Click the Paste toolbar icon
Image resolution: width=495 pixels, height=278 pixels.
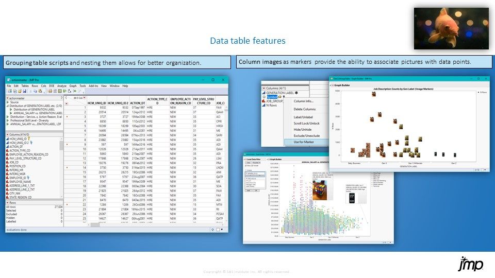40,91
